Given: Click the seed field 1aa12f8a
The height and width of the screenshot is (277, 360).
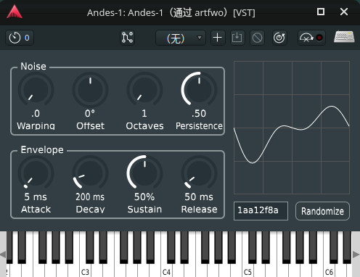Looking at the screenshot, I should [261, 211].
